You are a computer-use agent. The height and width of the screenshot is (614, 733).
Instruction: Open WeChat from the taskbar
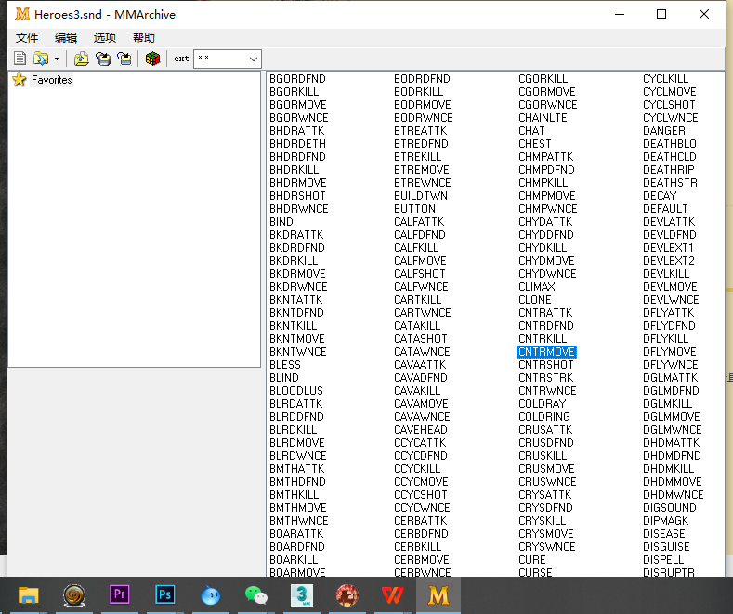(255, 595)
